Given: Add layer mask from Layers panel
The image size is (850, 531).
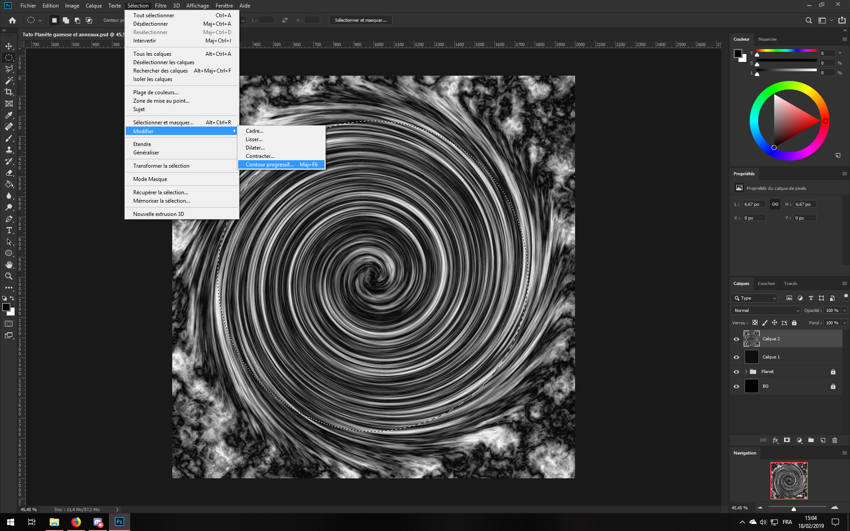Looking at the screenshot, I should 787,440.
